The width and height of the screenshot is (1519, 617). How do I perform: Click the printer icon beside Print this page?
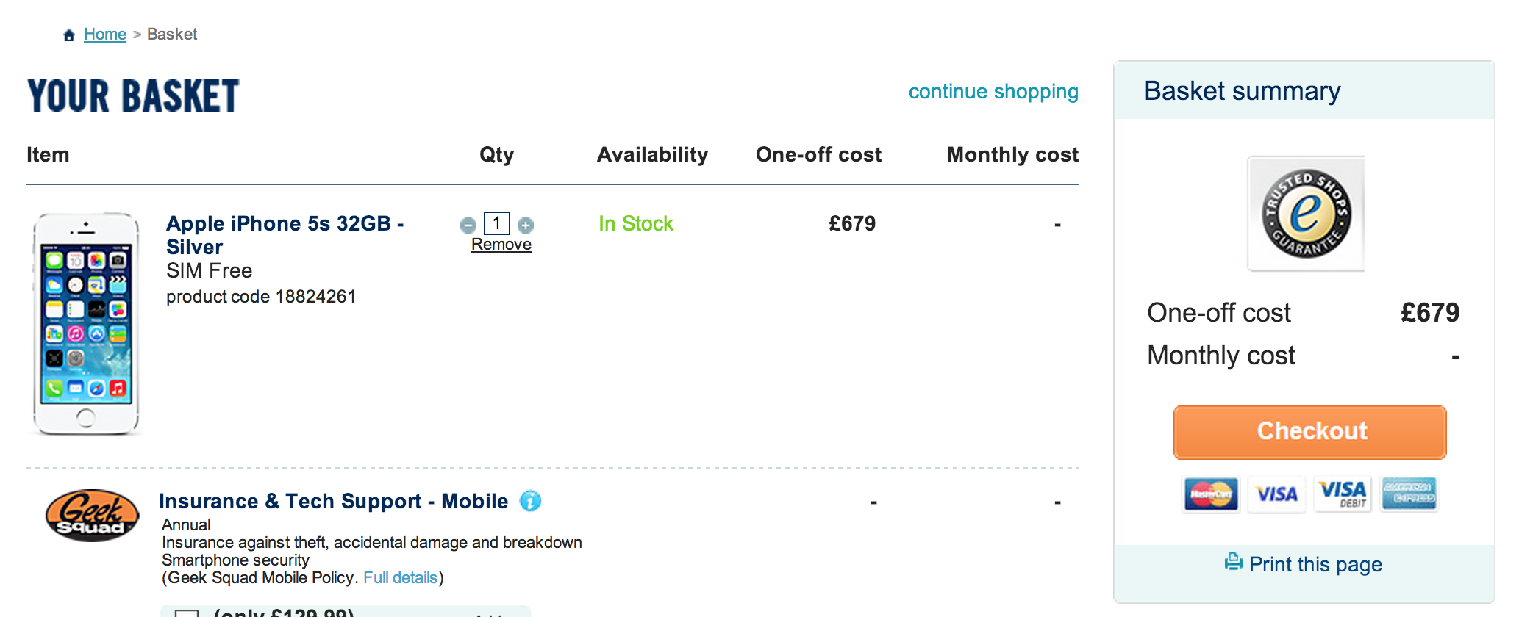coord(1233,563)
